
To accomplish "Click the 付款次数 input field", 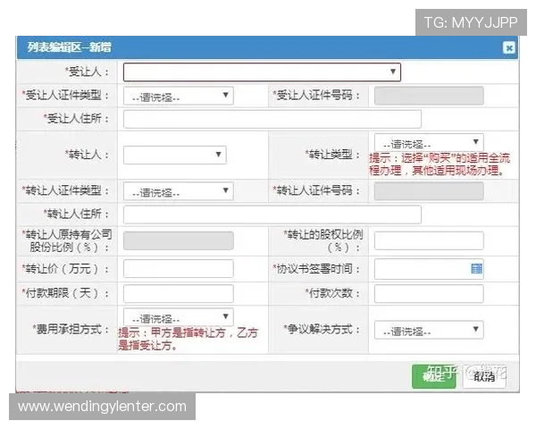I will tap(429, 293).
